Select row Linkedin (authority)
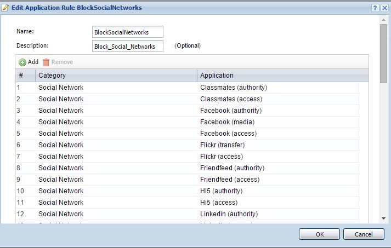The height and width of the screenshot is (248, 391). point(187,214)
